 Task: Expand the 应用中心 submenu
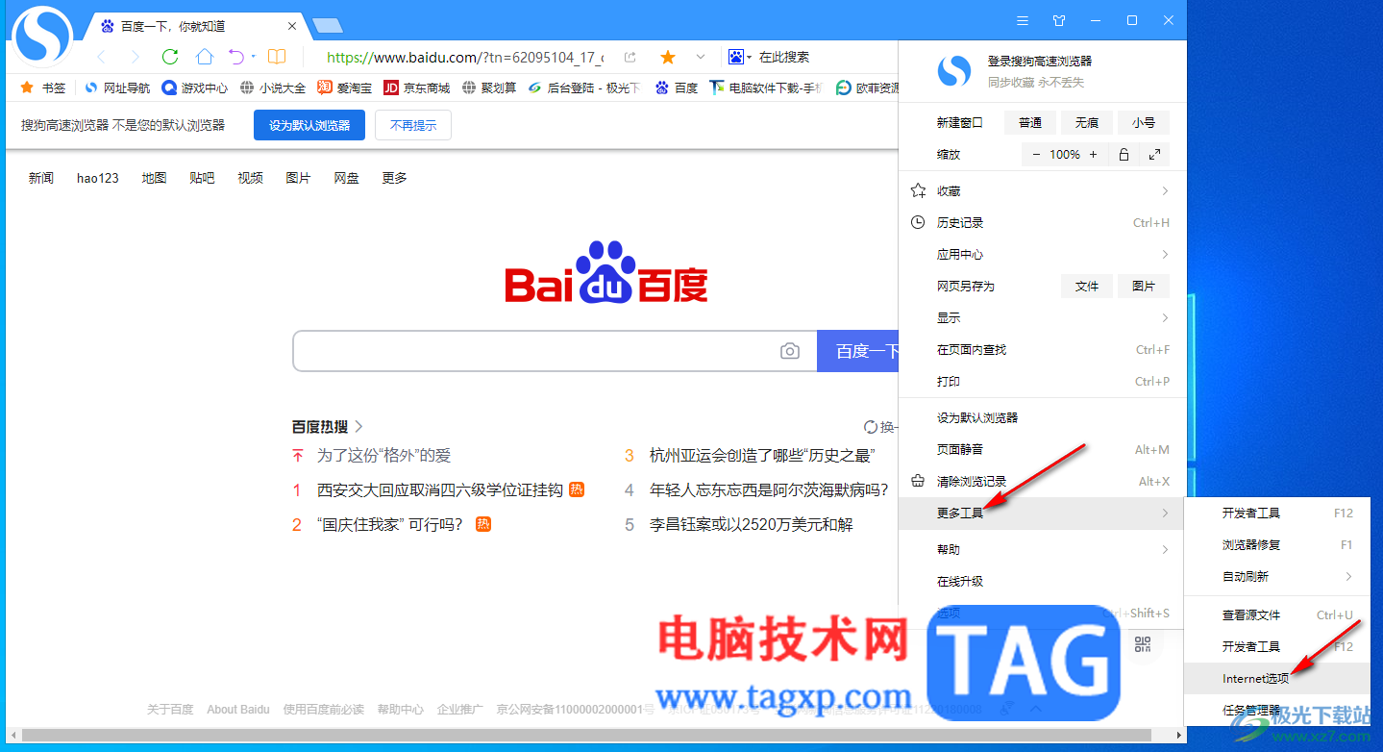coord(1043,254)
